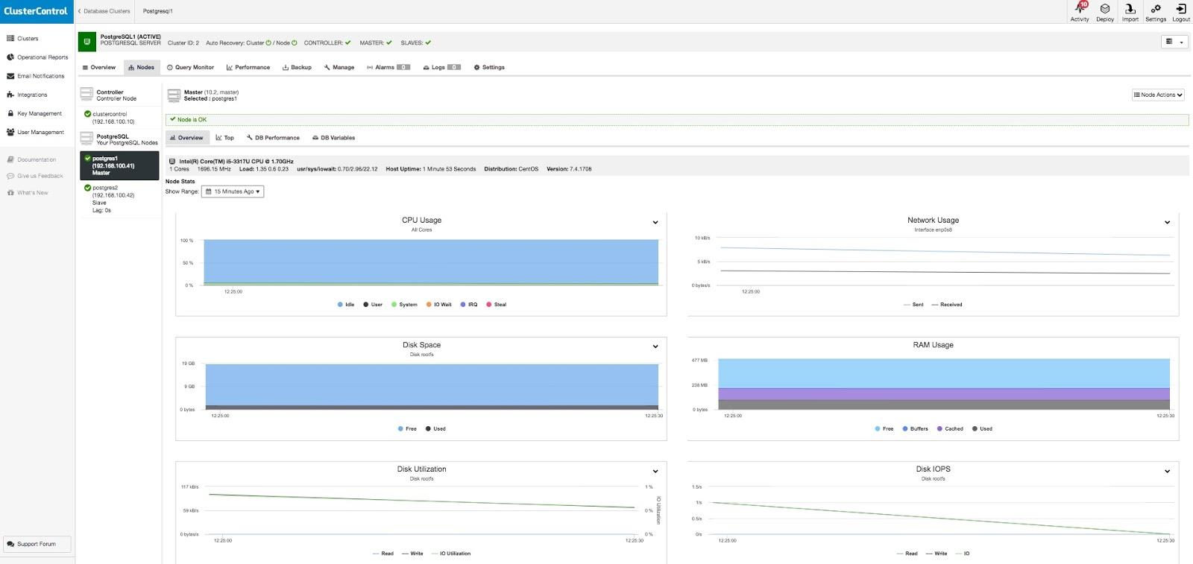Open the 15 Minutes Ago range dropdown
Screen dimensions: 1193x564
point(233,191)
